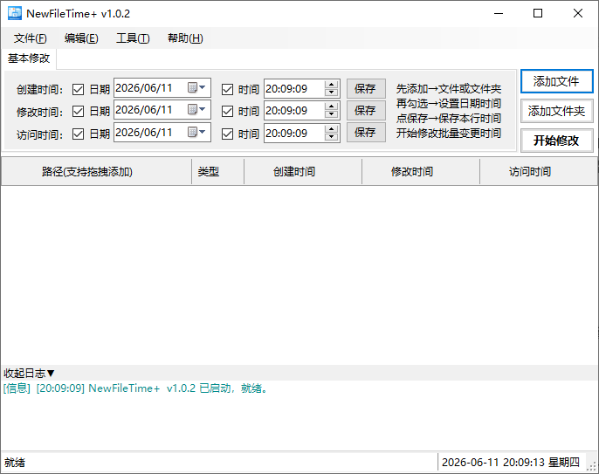This screenshot has width=599, height=474.
Task: Click the log entry 已启动，就绪
Action: [136, 388]
